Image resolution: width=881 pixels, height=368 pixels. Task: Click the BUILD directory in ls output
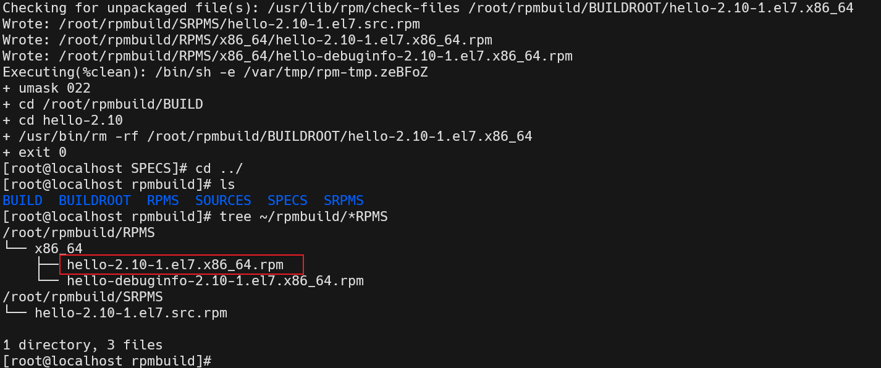[22, 201]
